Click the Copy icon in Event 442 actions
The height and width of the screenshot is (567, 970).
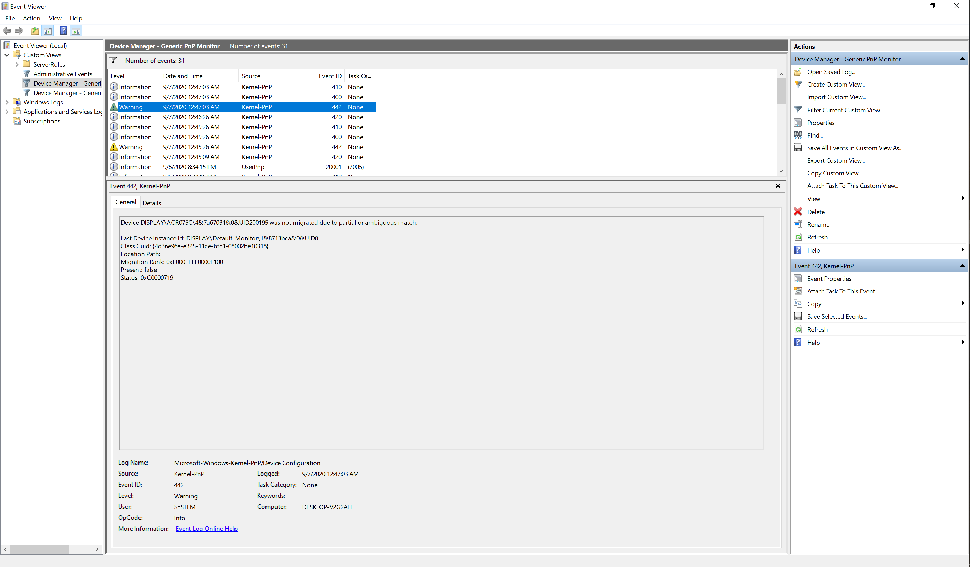tap(798, 304)
